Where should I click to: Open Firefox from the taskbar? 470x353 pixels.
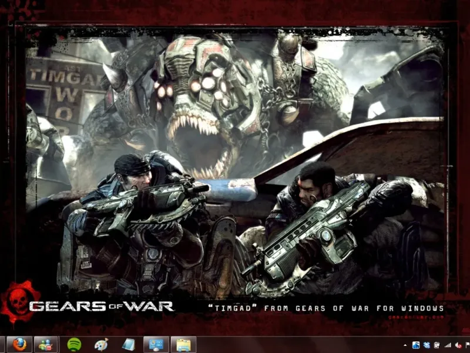19,344
